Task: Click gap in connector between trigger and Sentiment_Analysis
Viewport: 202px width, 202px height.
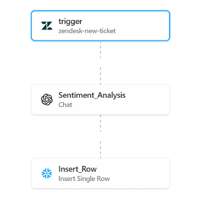Action: (x=101, y=63)
